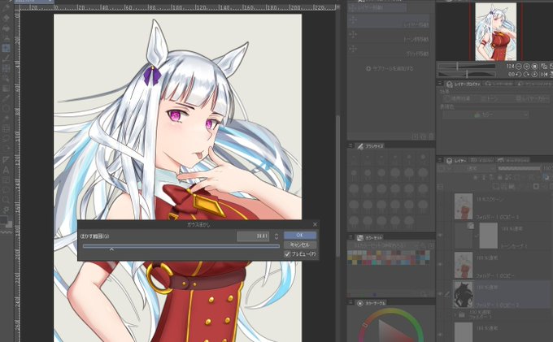
Task: Select the Eyedropper tool in left toolbar
Action: 6,98
